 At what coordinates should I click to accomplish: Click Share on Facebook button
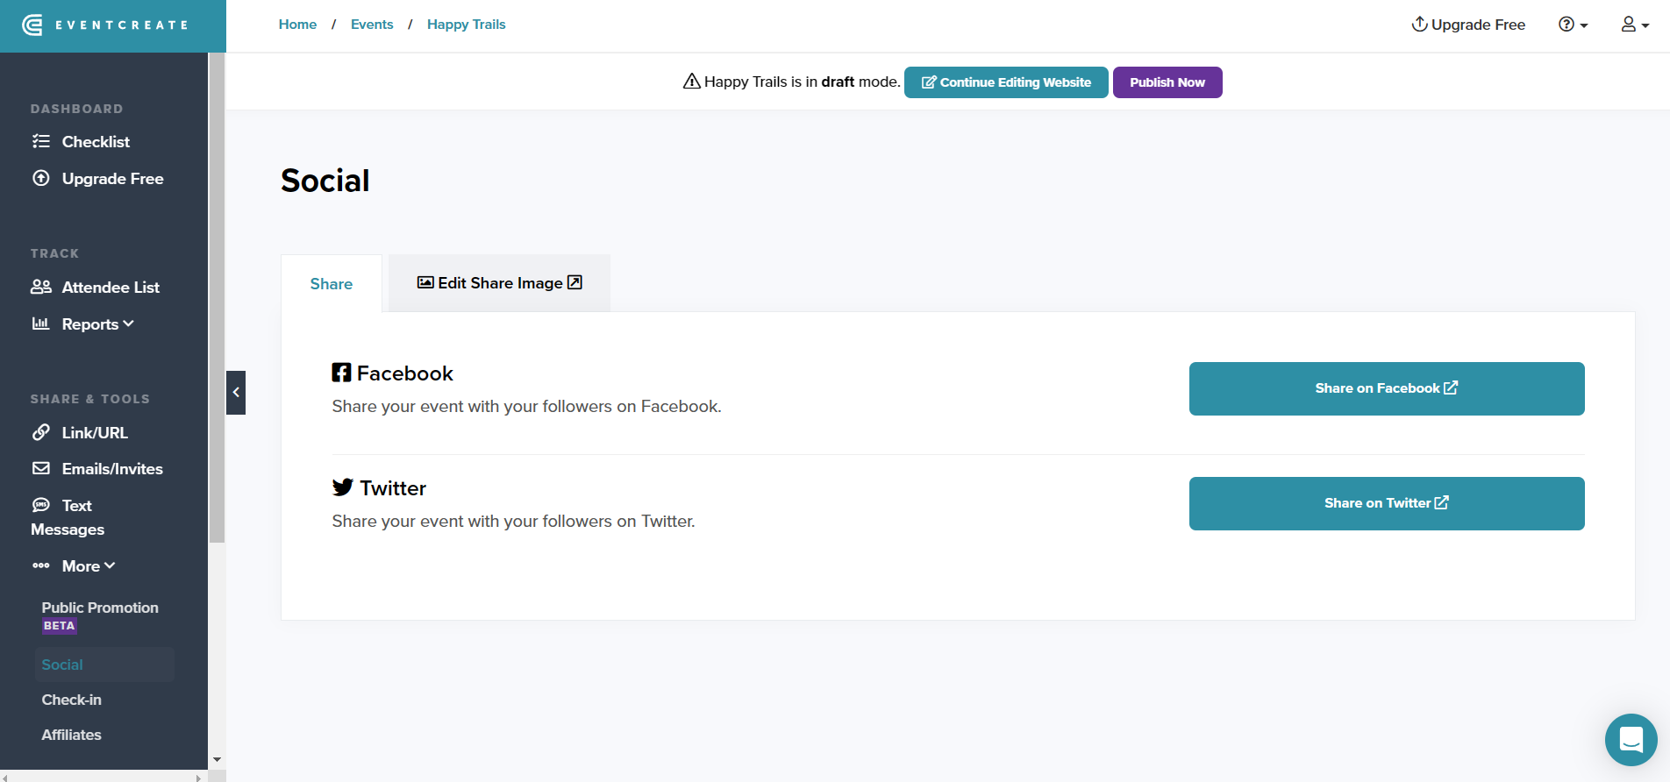click(1386, 388)
